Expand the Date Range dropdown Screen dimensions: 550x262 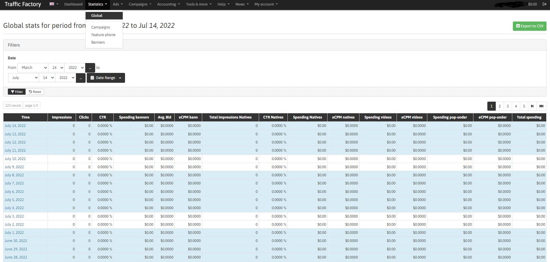[106, 78]
